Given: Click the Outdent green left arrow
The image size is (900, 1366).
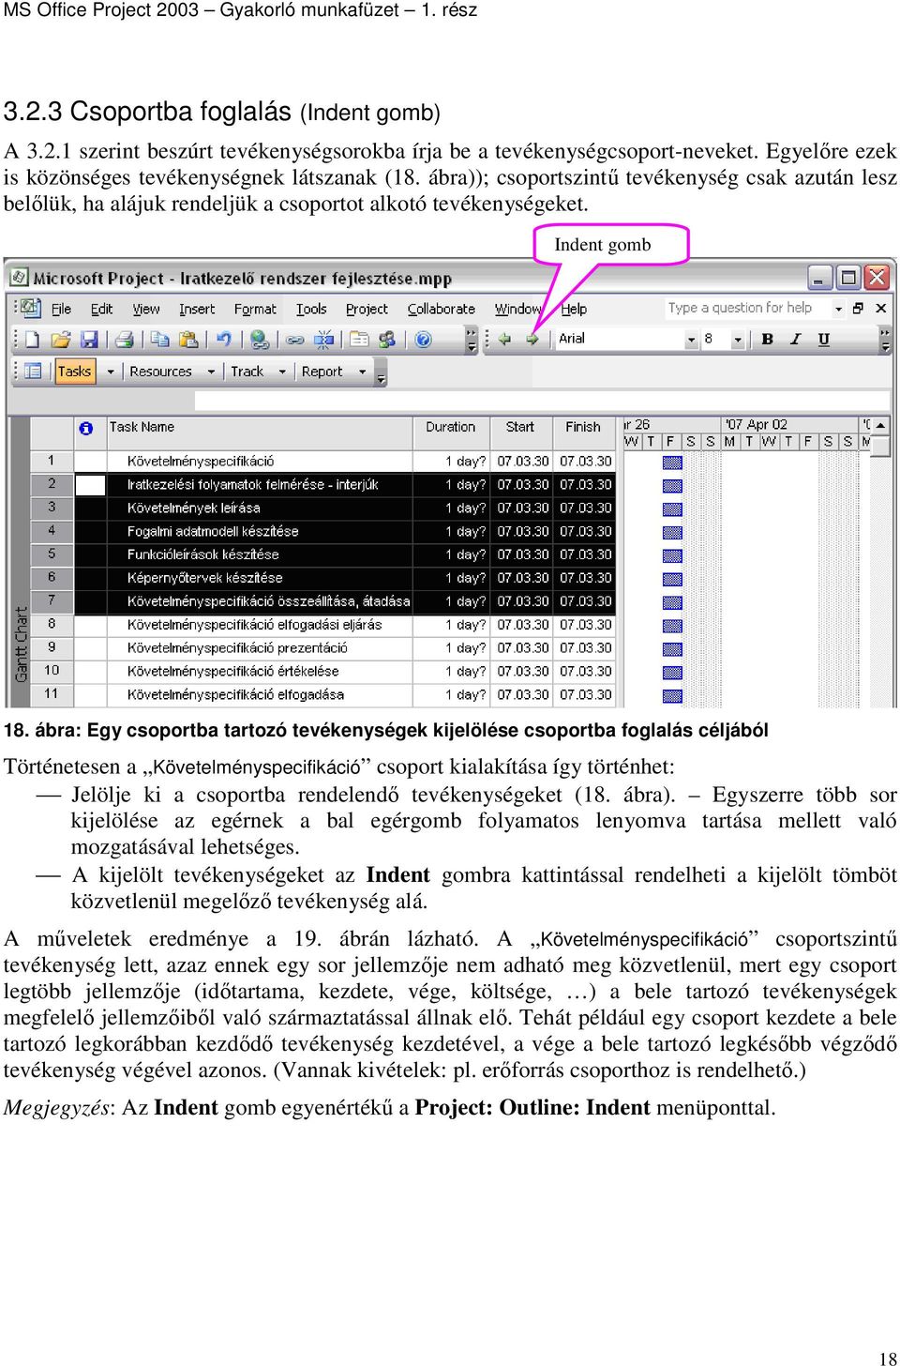Looking at the screenshot, I should pos(504,339).
